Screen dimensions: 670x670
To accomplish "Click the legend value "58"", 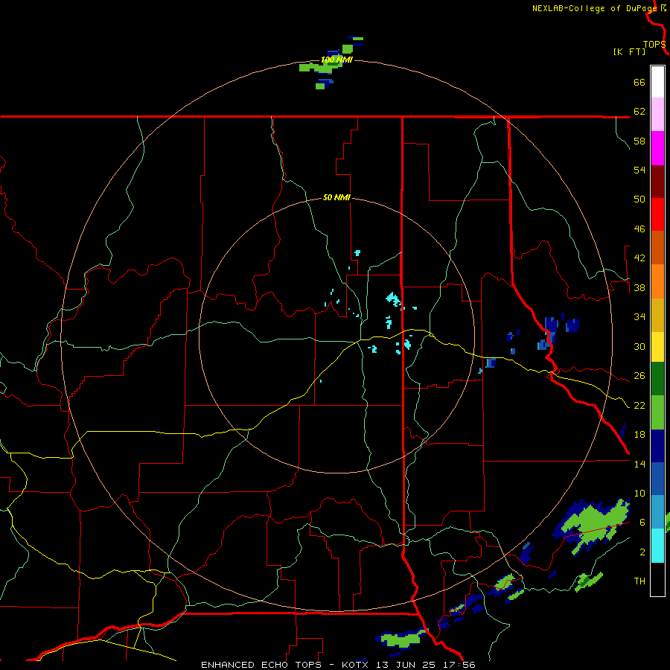I will click(639, 141).
